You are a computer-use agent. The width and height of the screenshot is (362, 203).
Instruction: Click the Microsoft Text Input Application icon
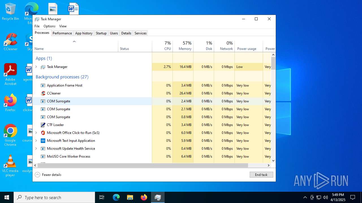43,141
